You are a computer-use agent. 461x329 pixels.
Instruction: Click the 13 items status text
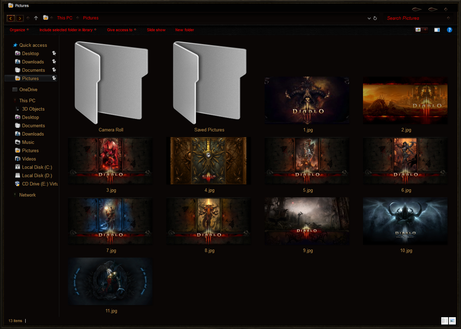15,321
